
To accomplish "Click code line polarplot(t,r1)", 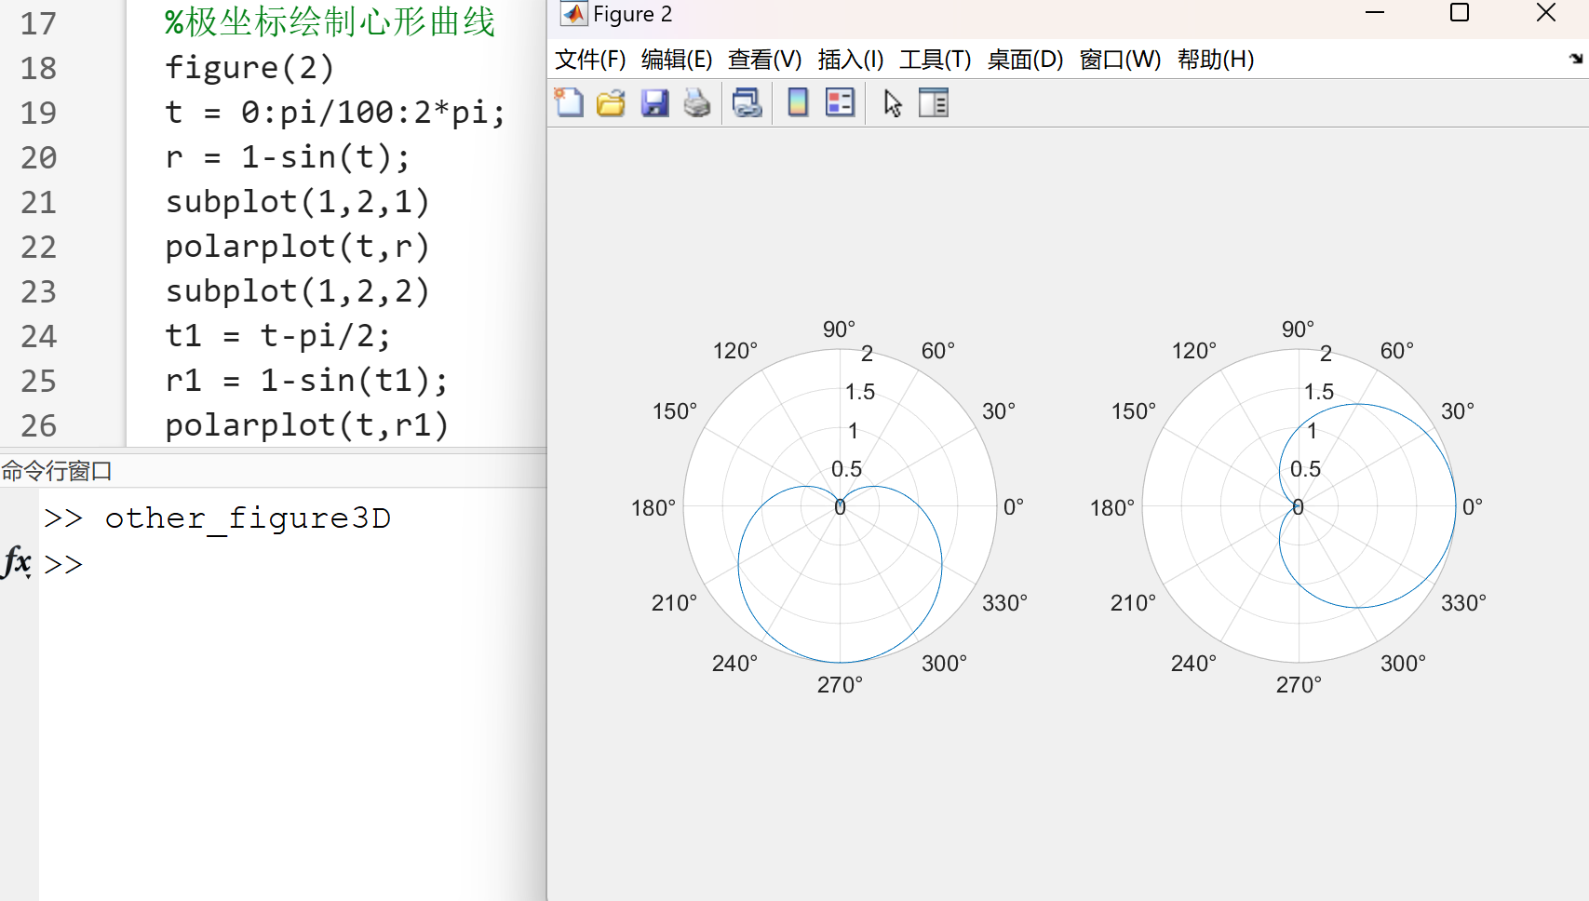I will point(307,425).
